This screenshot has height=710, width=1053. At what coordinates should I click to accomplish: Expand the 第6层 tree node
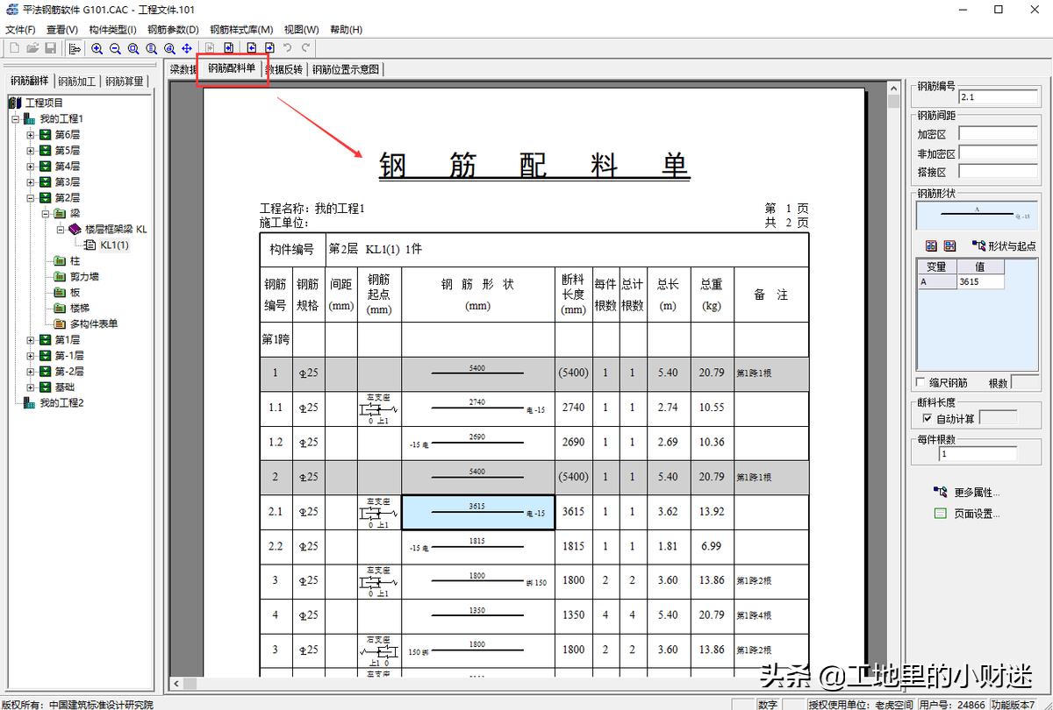pyautogui.click(x=31, y=135)
